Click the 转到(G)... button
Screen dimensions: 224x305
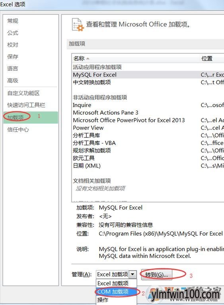(156, 275)
